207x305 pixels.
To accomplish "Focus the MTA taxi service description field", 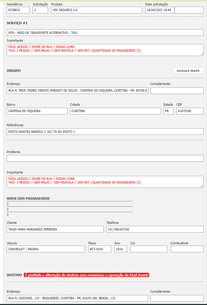I will pos(105,33).
